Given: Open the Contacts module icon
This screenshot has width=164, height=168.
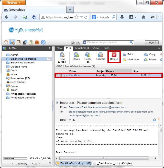Looking at the screenshot, I should [25, 42].
